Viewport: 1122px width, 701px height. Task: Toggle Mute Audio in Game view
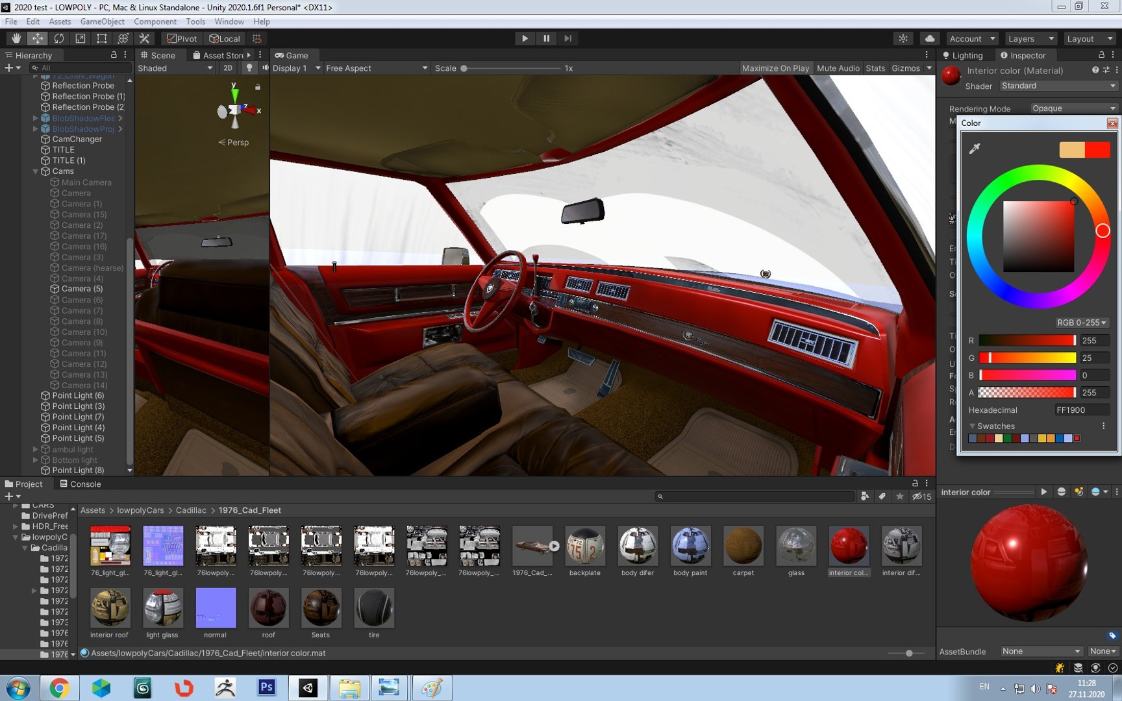[x=838, y=68]
